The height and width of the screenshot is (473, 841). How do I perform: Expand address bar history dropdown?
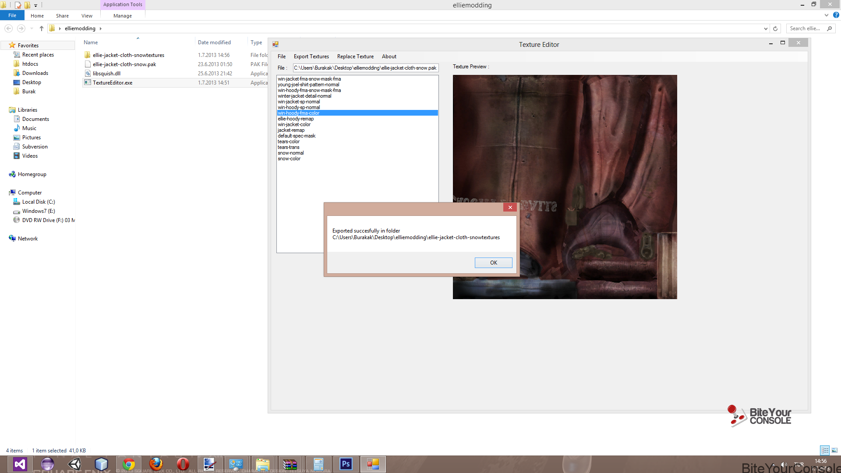point(766,28)
